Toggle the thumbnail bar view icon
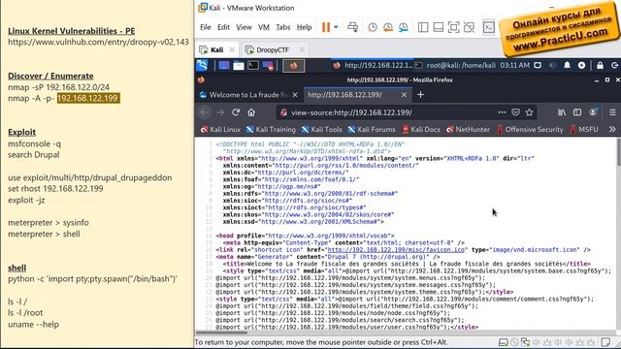 point(438,27)
